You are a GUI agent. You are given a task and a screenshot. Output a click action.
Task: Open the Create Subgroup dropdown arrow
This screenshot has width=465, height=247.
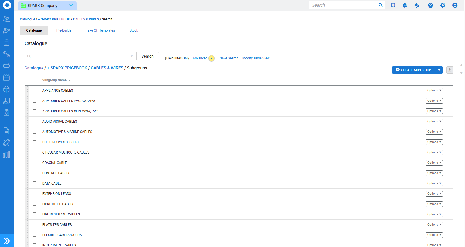[x=439, y=70]
